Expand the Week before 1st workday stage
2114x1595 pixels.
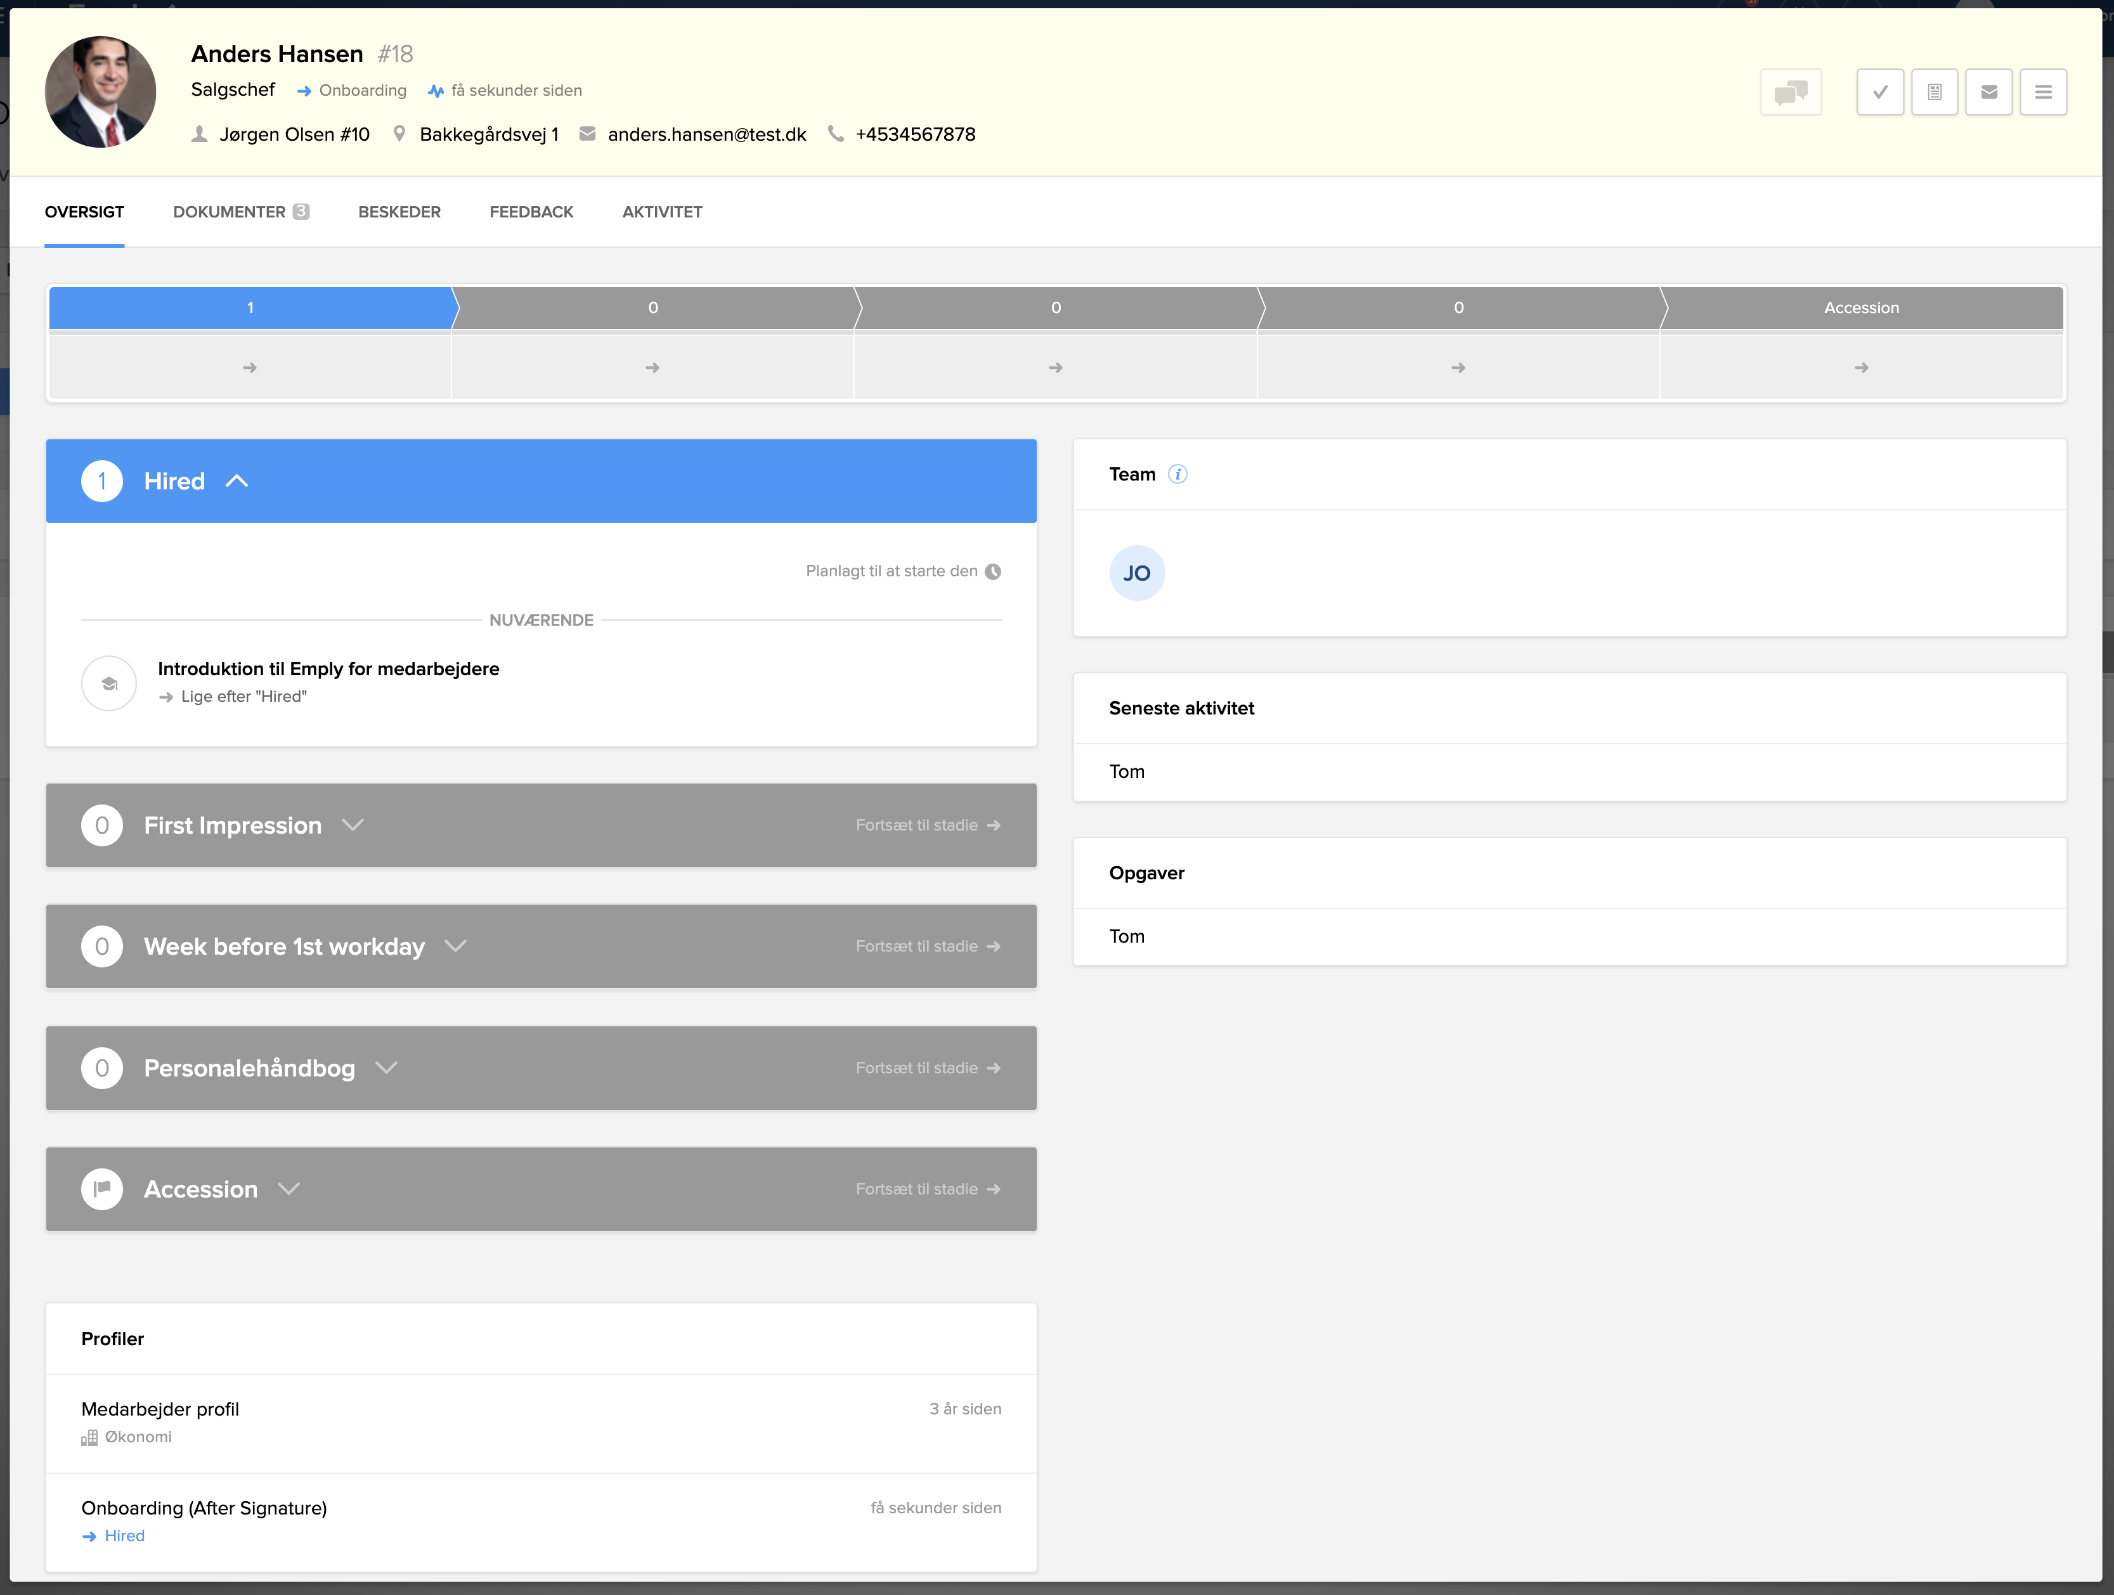point(456,946)
